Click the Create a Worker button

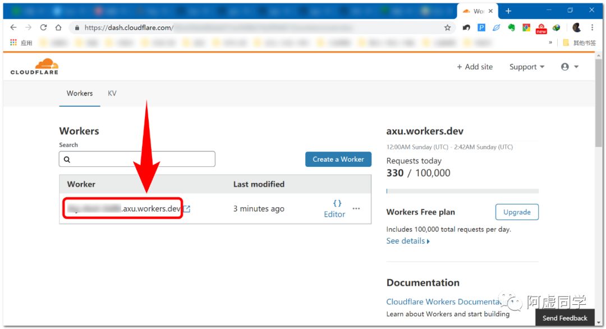coord(338,159)
